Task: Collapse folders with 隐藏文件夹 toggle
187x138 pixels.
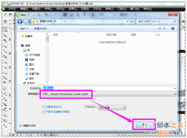Action: (28, 126)
